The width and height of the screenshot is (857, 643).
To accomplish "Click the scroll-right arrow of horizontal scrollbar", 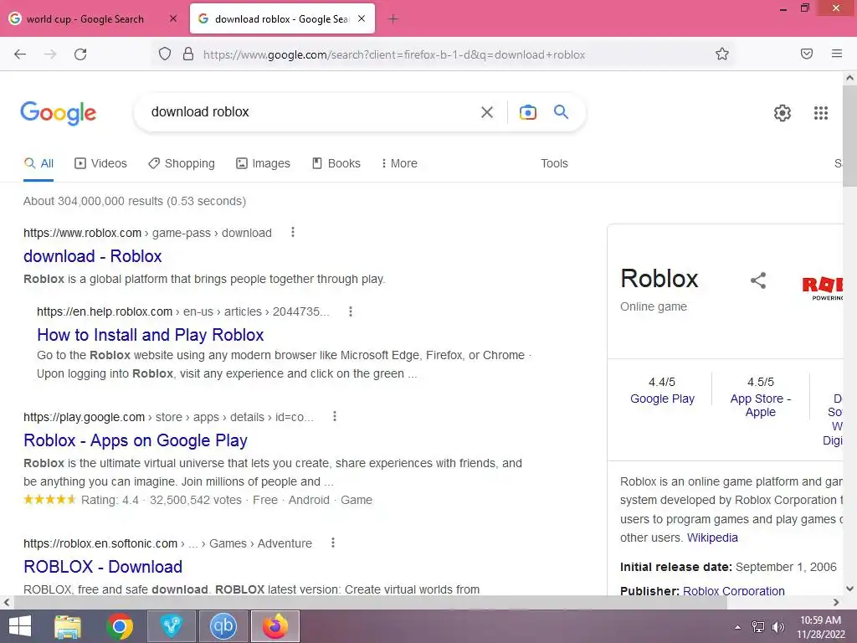I will 836,602.
